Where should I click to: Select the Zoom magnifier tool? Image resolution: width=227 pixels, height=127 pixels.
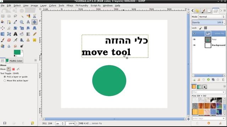[x=22, y=22]
